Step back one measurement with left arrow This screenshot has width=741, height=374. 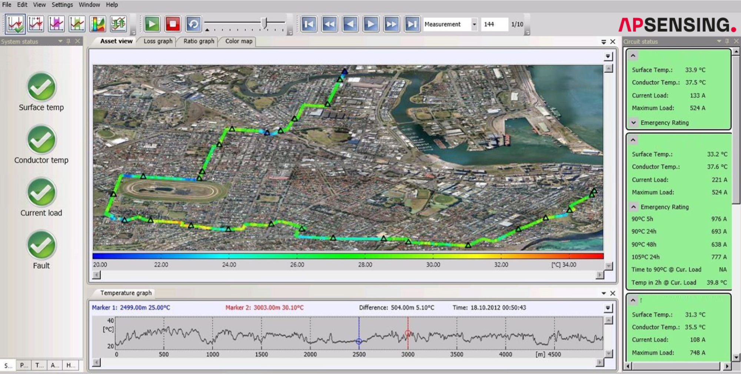tap(350, 24)
